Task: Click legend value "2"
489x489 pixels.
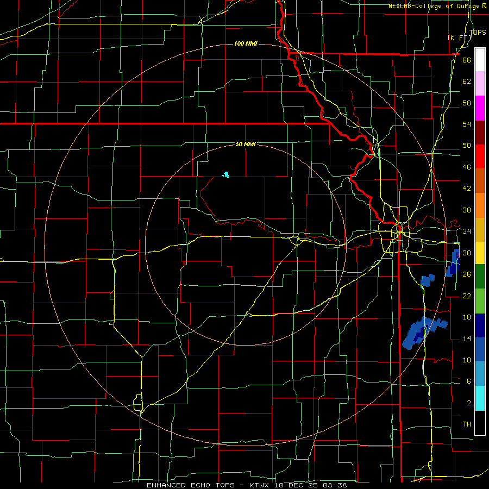Action: (x=468, y=403)
